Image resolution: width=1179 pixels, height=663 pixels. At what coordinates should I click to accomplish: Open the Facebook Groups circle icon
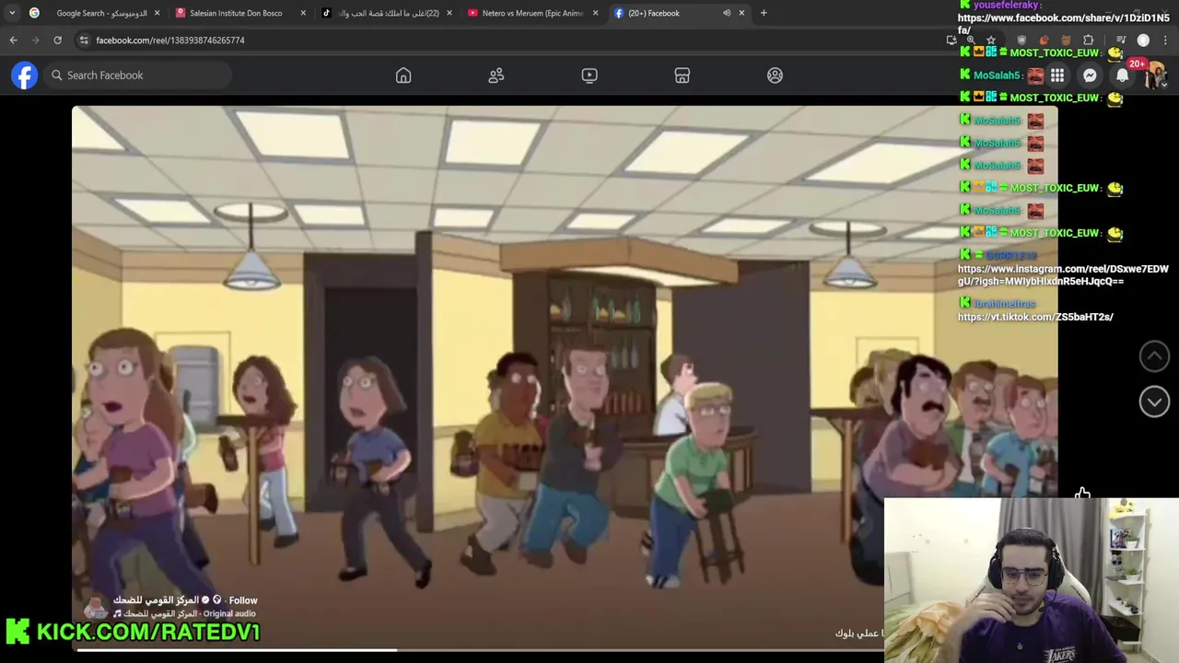(x=775, y=76)
